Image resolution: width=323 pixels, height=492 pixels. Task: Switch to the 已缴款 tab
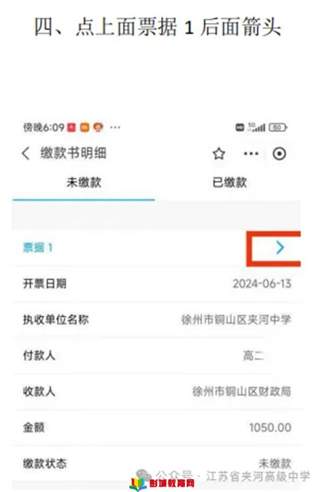point(229,183)
